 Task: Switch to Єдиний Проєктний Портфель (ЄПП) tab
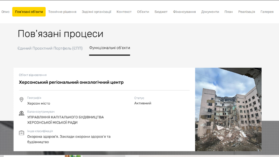pos(50,48)
